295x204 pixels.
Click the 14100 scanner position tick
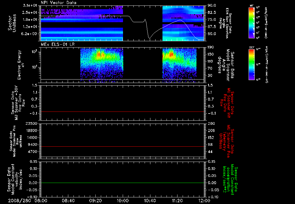[x=31, y=137]
